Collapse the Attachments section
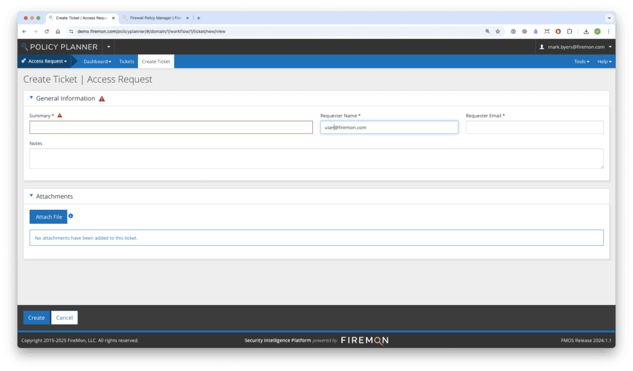 [x=32, y=196]
